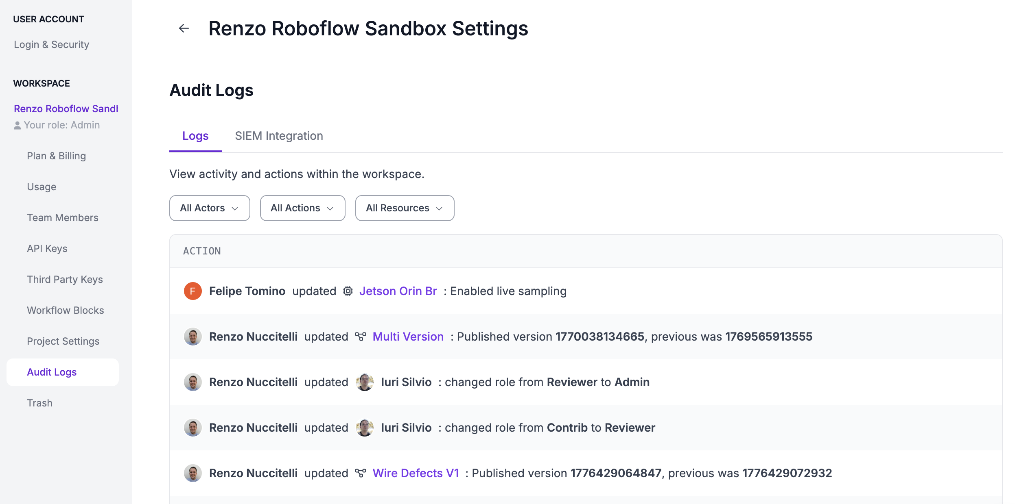Open Project Settings in sidebar
This screenshot has height=504, width=1015.
[63, 341]
